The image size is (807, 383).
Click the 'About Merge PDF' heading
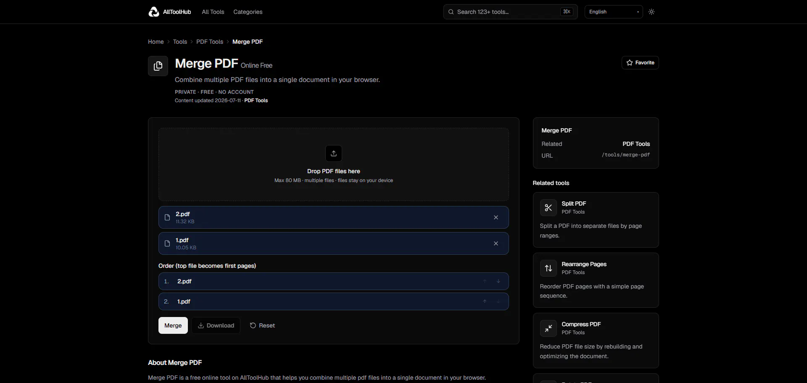(x=175, y=362)
